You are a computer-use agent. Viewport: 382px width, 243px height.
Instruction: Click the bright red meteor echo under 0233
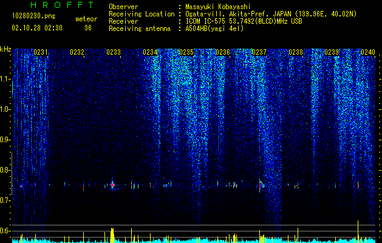pos(112,185)
